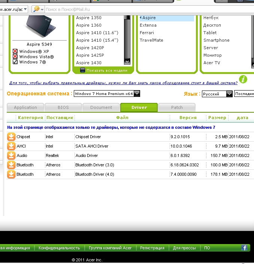This screenshot has width=254, height=264.
Task: Download Bluetooth Driver (4.0) via orange icon
Action: pos(11,174)
